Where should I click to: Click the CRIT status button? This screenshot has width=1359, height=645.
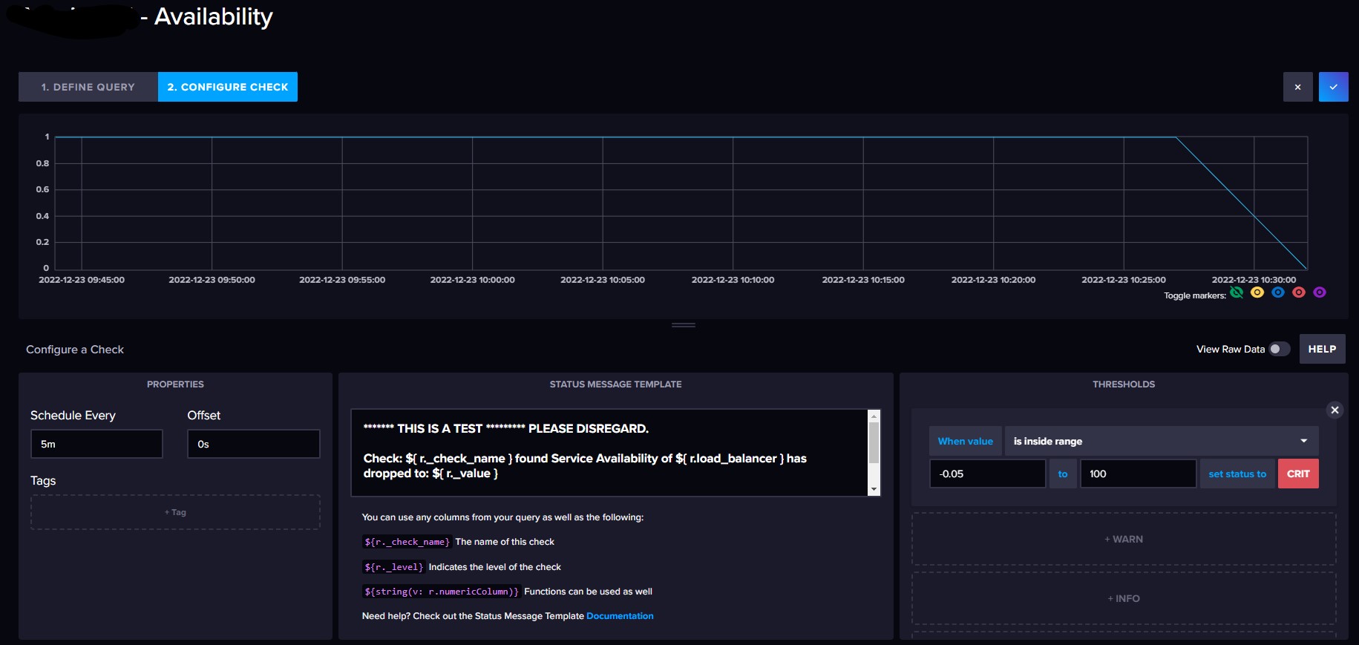[1298, 474]
